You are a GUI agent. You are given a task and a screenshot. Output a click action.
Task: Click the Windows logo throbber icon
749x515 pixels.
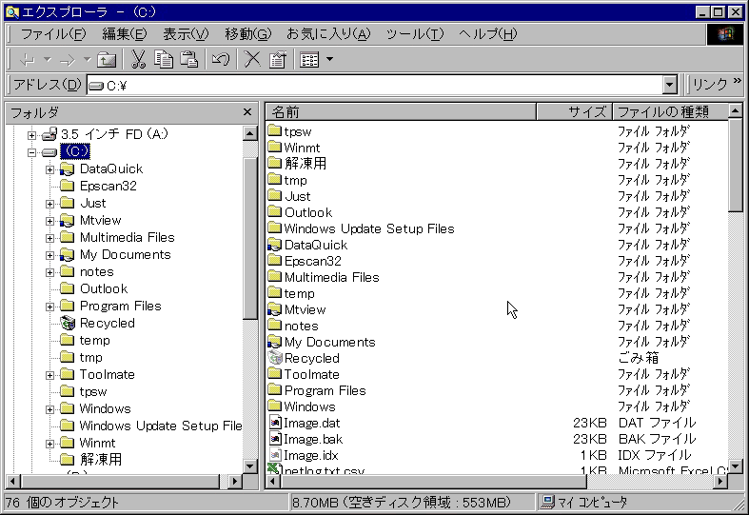coord(724,34)
